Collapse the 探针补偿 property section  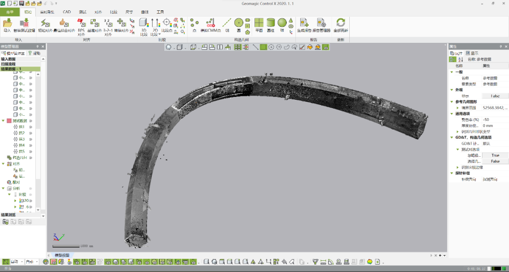[452, 174]
